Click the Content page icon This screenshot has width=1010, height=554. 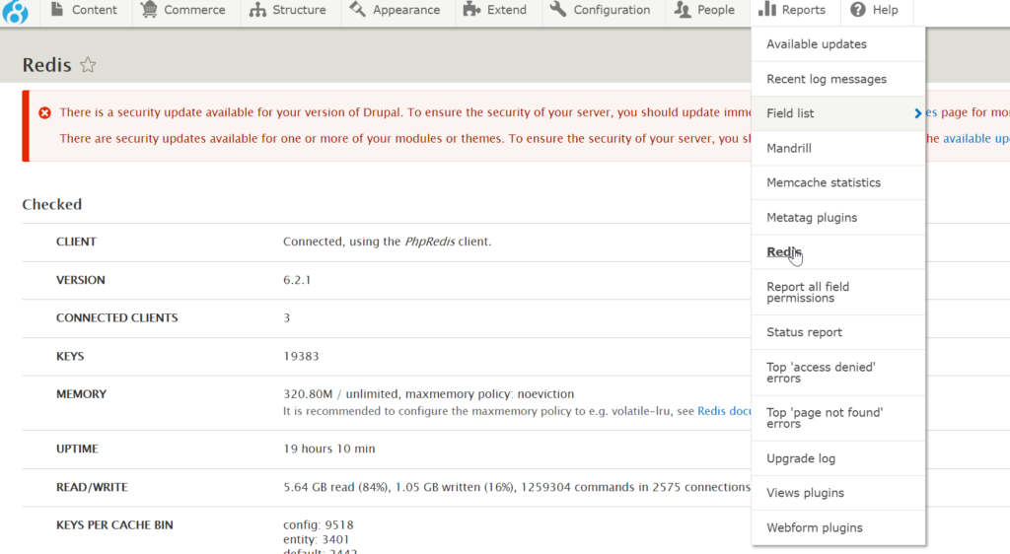point(56,9)
